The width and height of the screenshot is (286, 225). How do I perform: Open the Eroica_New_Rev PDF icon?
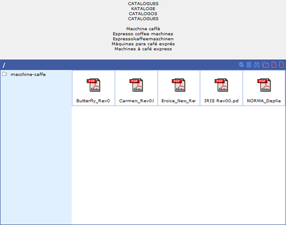click(x=179, y=85)
